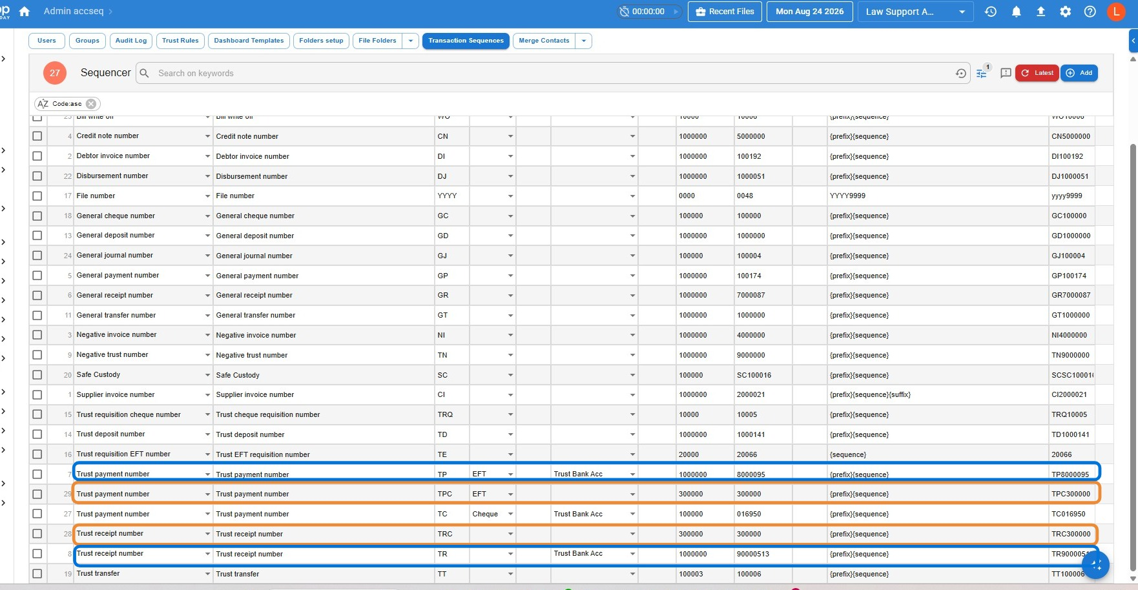This screenshot has height=590, width=1138.
Task: Open search history icon in search bar
Action: tap(961, 74)
